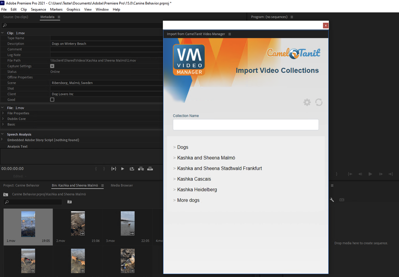The height and width of the screenshot is (277, 399).
Task: Click the Program monitor play button
Action: (x=370, y=174)
